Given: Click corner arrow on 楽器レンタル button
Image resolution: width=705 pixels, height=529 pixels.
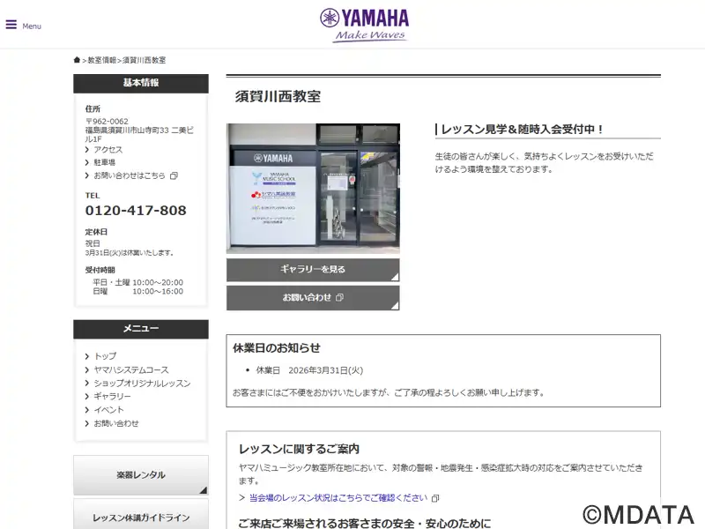Looking at the screenshot, I should tap(204, 490).
